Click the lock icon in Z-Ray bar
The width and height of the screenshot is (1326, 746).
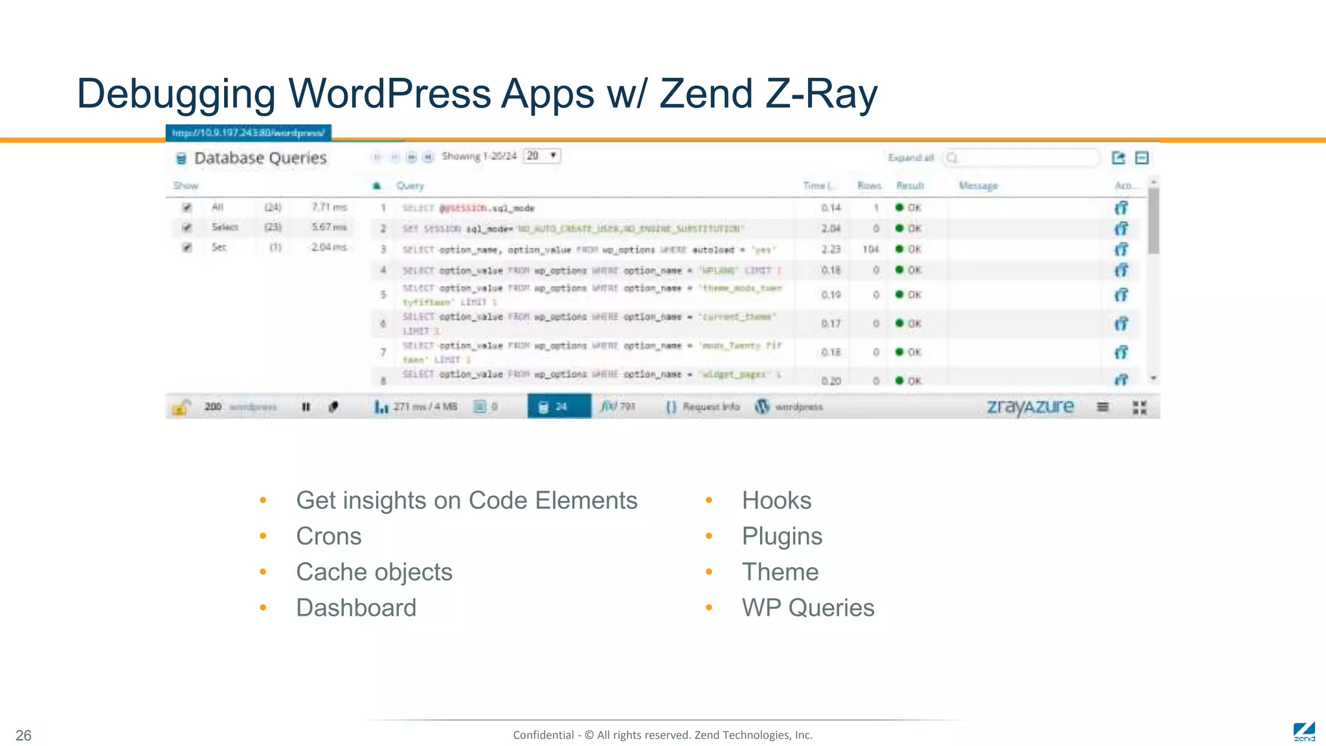[x=181, y=407]
